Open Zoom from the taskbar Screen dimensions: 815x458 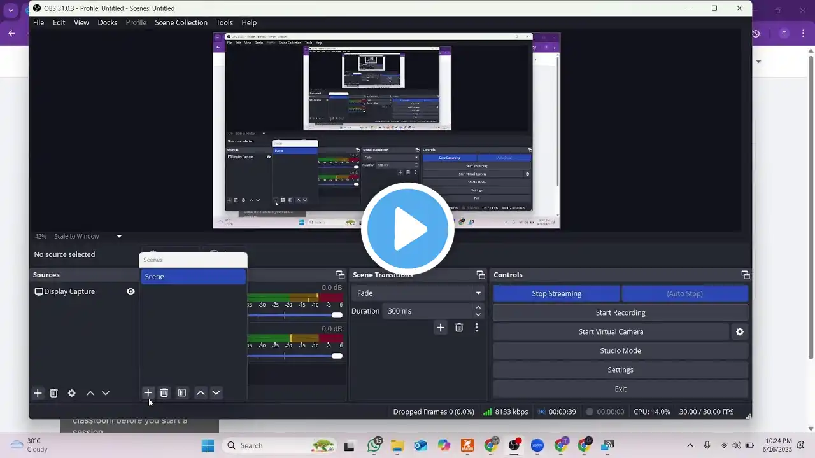[537, 445]
